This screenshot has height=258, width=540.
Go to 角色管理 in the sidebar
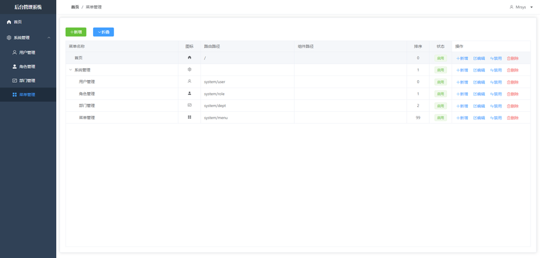tap(28, 67)
